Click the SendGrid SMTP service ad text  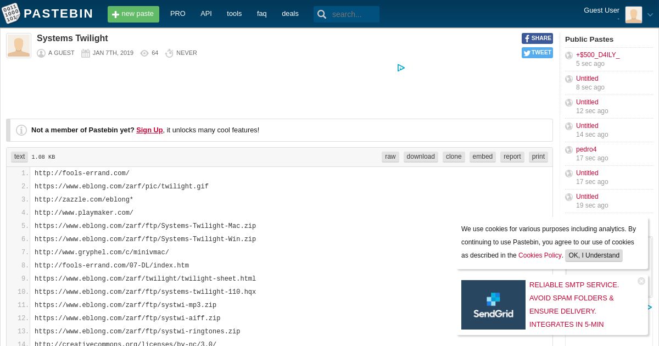[574, 305]
